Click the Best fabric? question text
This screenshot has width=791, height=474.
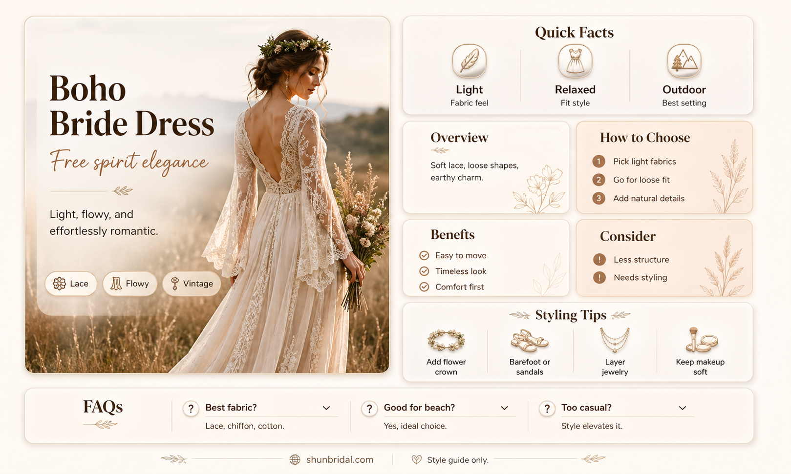tap(231, 408)
